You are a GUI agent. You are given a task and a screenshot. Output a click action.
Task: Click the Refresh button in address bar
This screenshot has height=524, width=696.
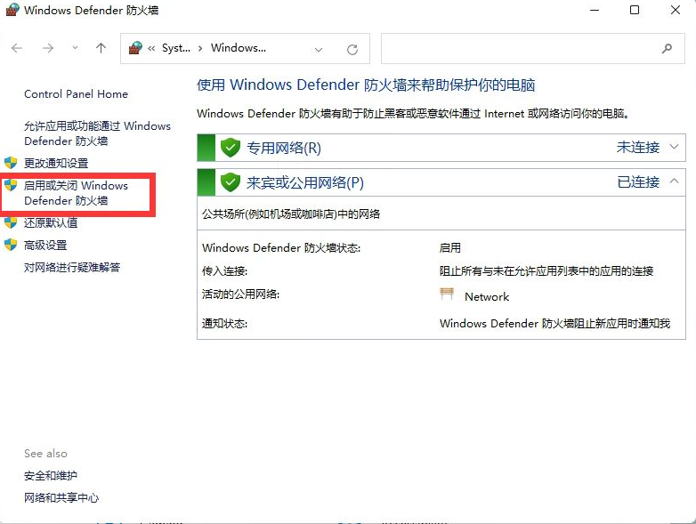pyautogui.click(x=352, y=49)
